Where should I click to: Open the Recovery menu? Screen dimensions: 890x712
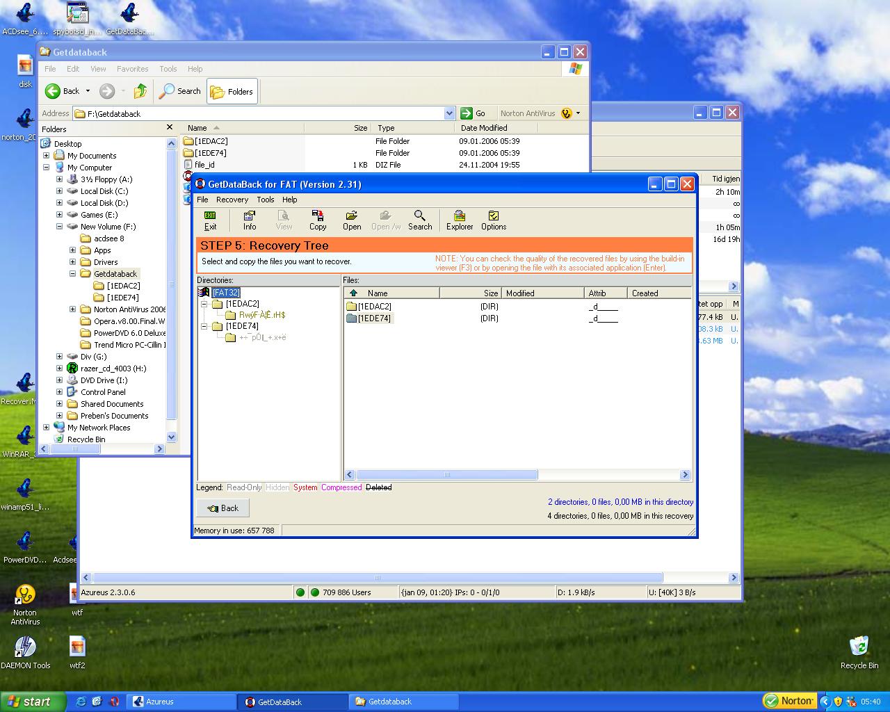(232, 200)
